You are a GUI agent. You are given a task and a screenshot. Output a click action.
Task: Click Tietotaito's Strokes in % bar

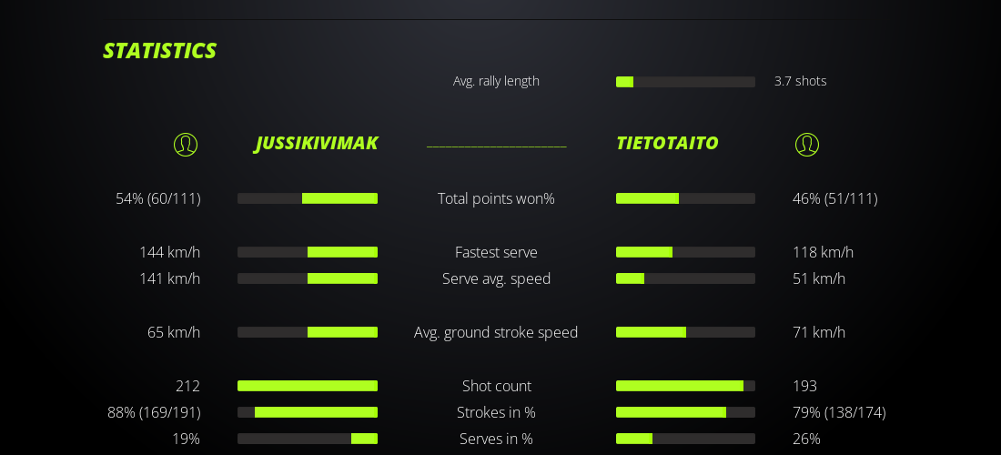click(x=685, y=412)
